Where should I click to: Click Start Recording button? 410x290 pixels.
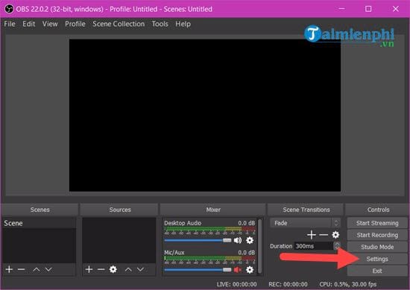377,235
